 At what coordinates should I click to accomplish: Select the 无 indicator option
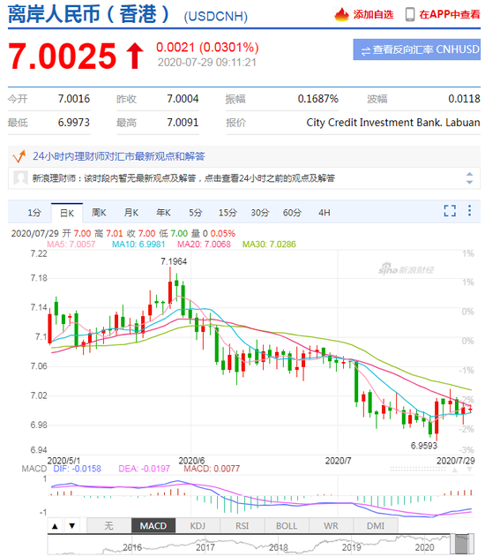coord(109,526)
